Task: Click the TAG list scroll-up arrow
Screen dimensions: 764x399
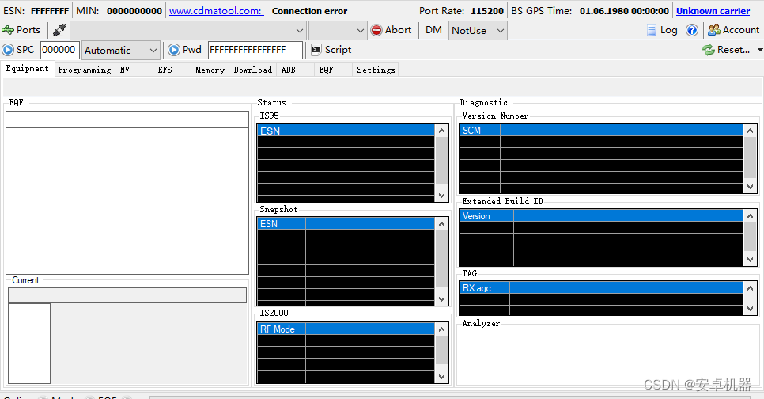Action: 751,288
